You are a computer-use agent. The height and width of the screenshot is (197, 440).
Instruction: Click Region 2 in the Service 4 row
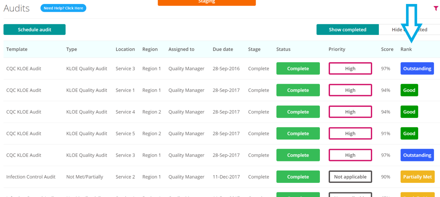click(152, 112)
